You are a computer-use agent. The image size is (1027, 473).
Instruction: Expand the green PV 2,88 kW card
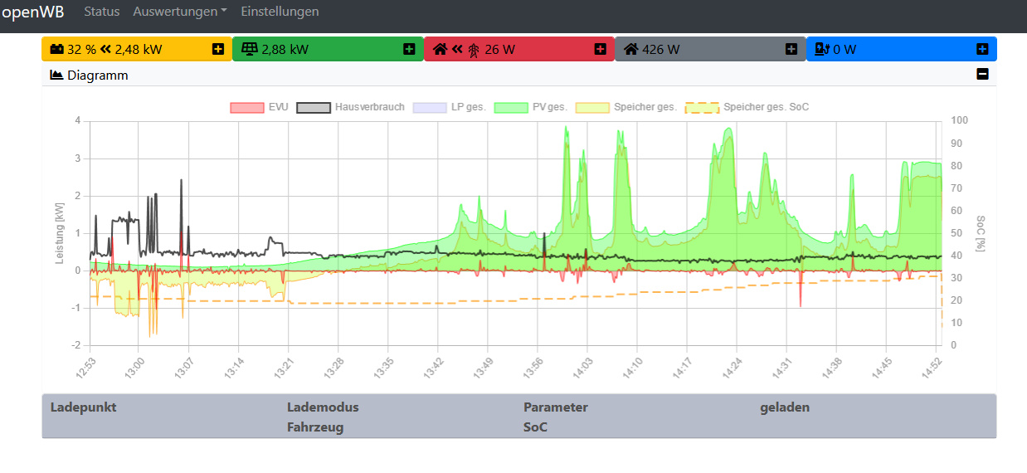[409, 49]
